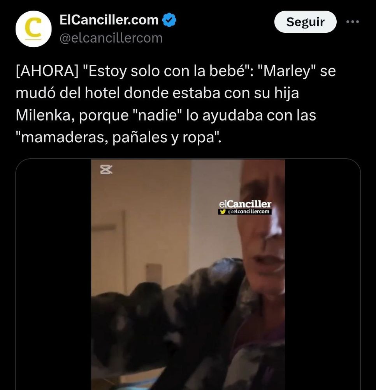Open the @elcancillercom handle below the name
This screenshot has height=390, width=376.
click(111, 38)
